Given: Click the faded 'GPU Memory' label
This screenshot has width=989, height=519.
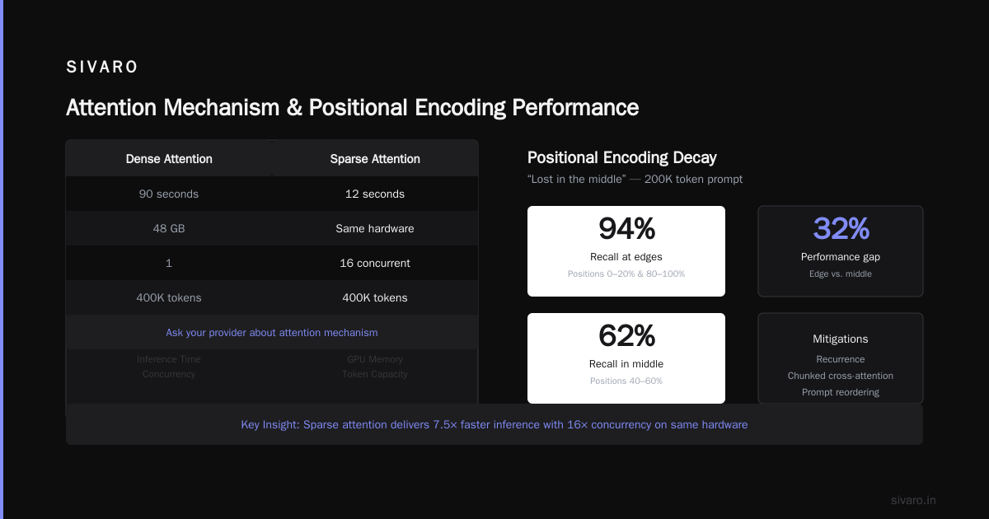Looking at the screenshot, I should (x=375, y=359).
